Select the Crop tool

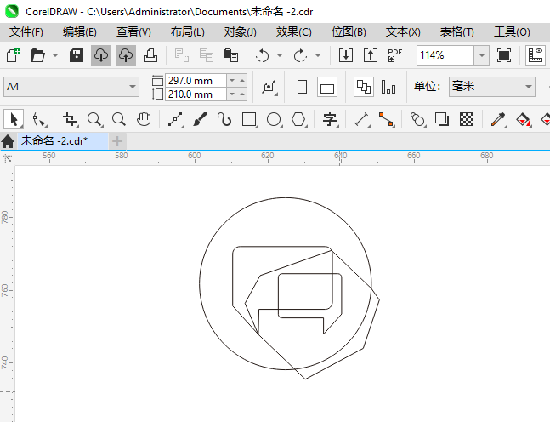[x=70, y=119]
